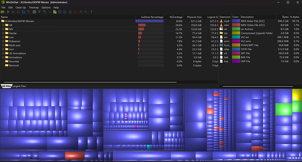The width and height of the screenshot is (302, 162).
Task: Click the copy path clipboard icon
Action: 55,12
